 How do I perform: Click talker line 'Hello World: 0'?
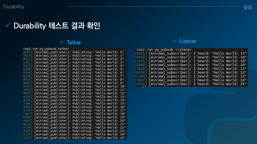pyautogui.click(x=74, y=52)
